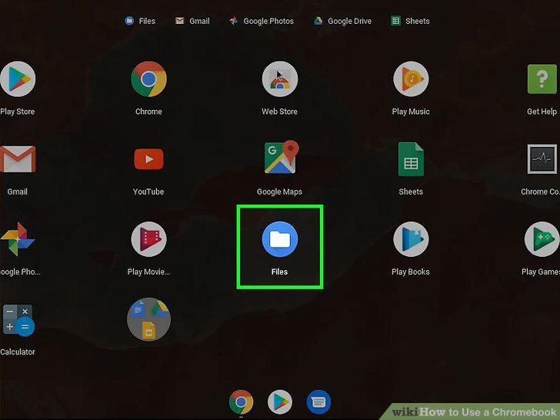
Task: Open the Messages icon on the shelf
Action: tap(318, 402)
